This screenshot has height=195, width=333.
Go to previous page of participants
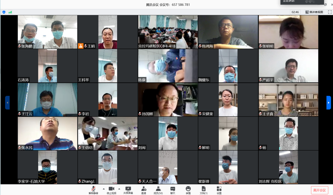click(7, 103)
